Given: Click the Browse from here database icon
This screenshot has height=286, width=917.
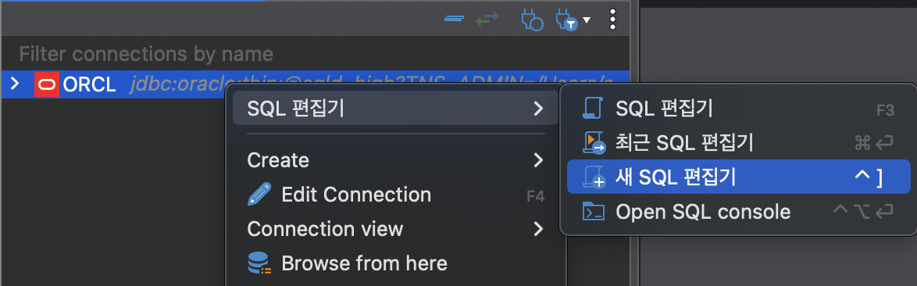Looking at the screenshot, I should point(259,263).
